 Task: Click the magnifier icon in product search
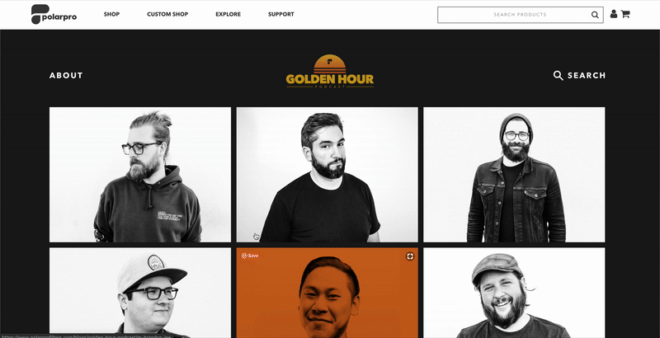point(595,15)
